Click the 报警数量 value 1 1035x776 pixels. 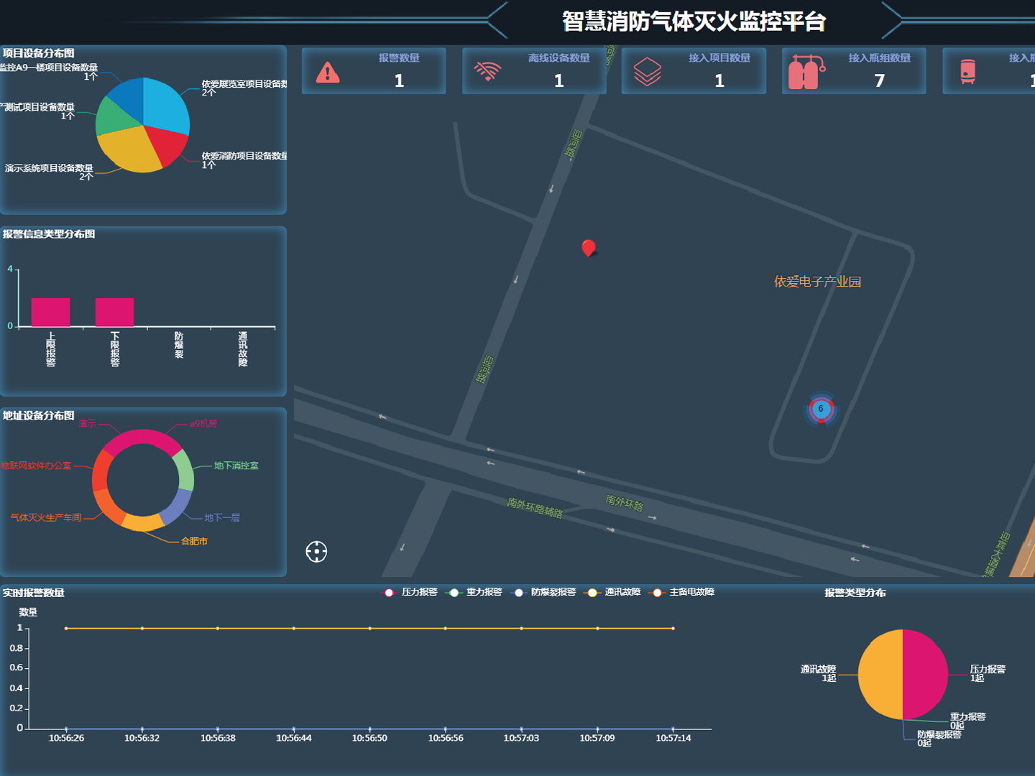pos(399,81)
